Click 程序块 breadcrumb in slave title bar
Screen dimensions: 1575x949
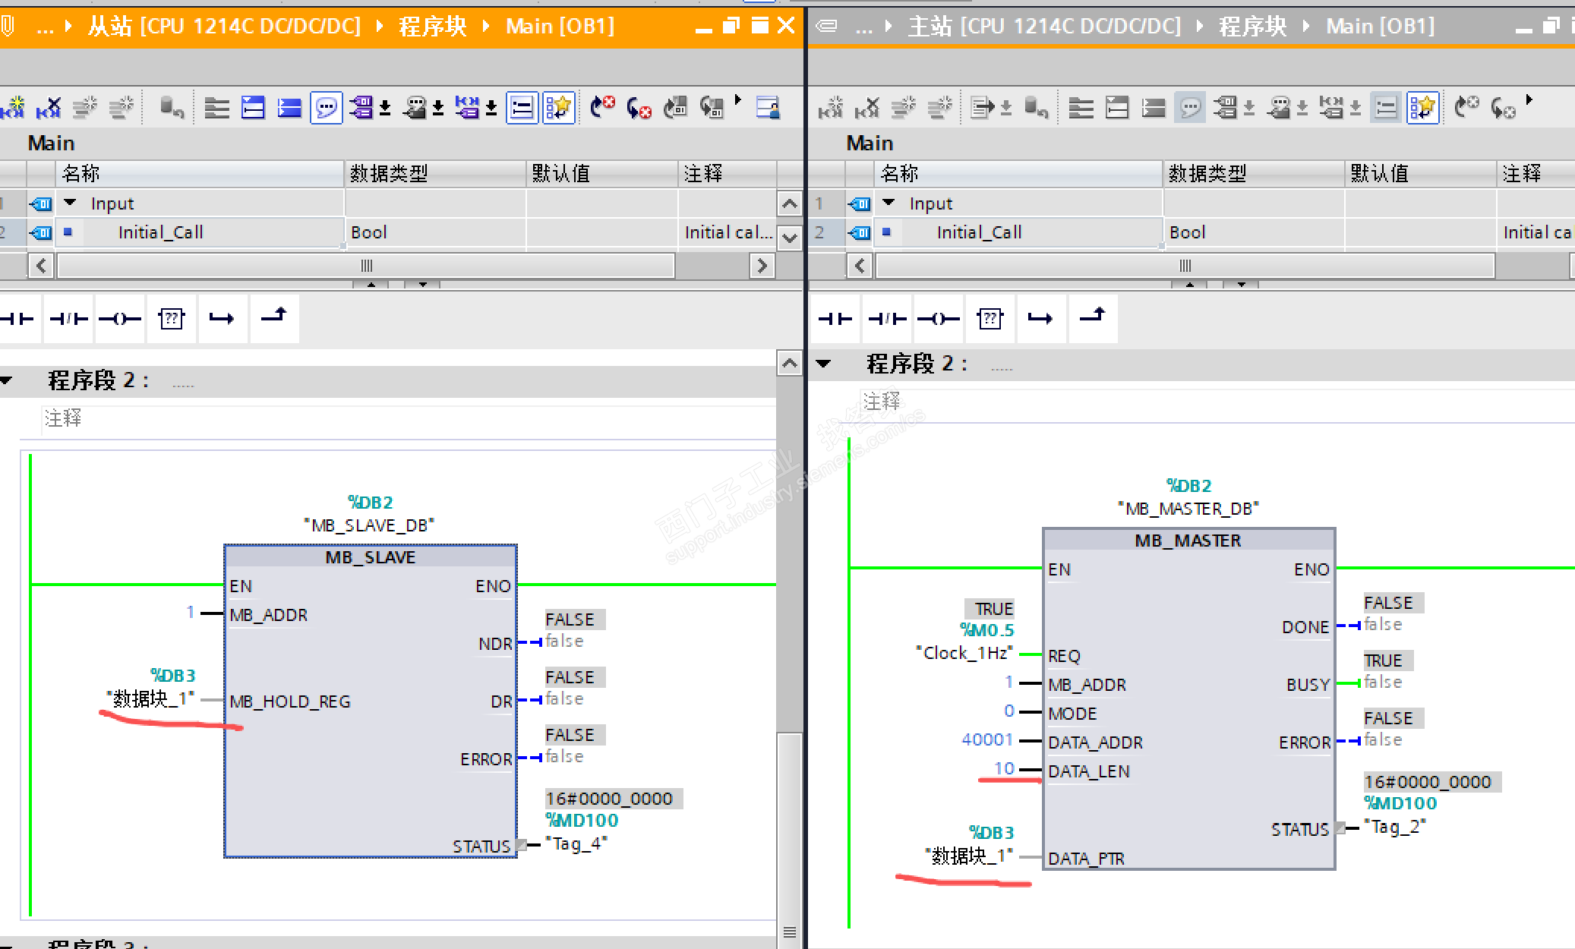tap(432, 27)
